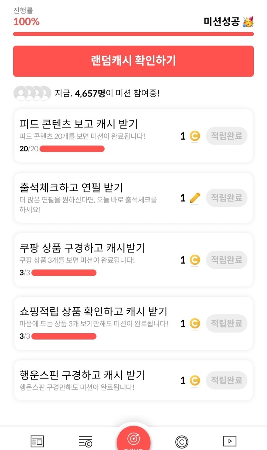Tap the participant avatars group
This screenshot has height=450, width=267.
[32, 93]
